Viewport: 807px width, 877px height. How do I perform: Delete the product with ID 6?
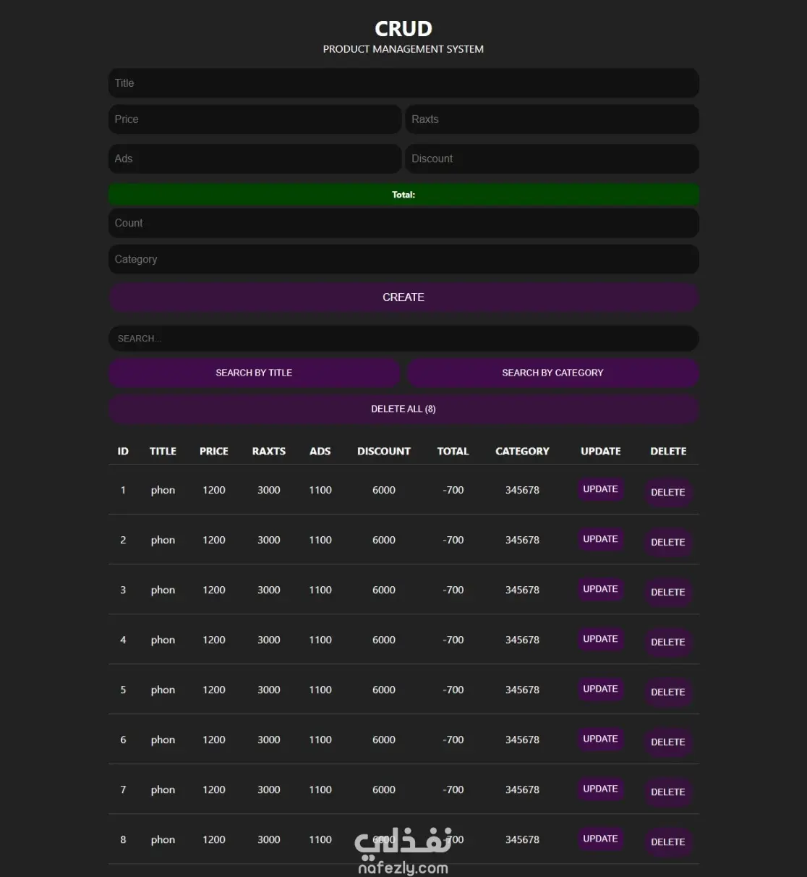tap(668, 742)
